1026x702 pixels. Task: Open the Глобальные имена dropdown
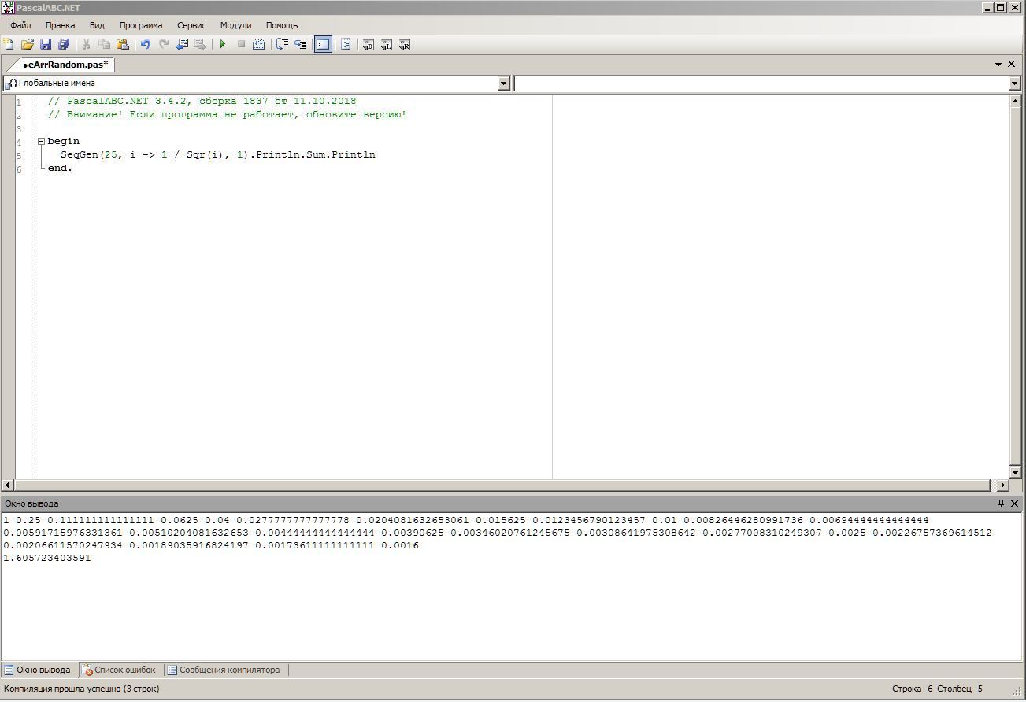coord(504,84)
